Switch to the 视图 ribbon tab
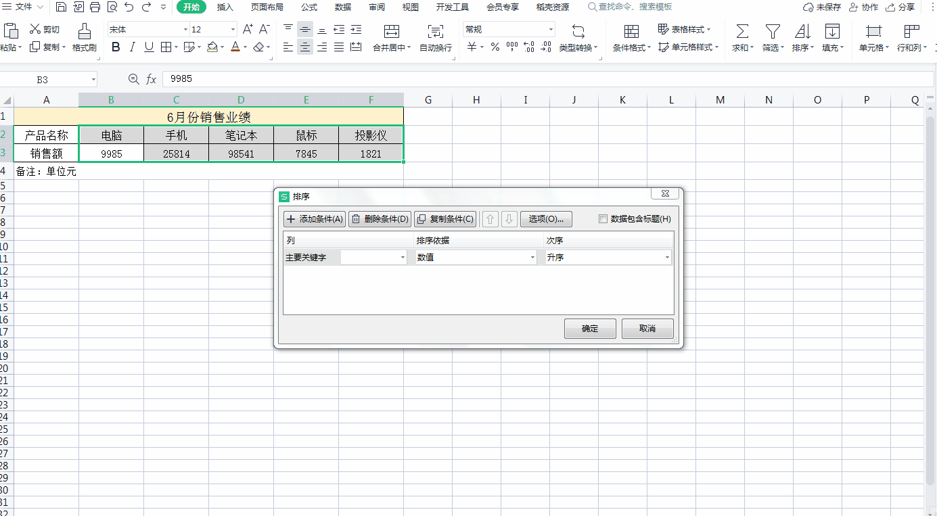937x516 pixels. click(x=411, y=7)
